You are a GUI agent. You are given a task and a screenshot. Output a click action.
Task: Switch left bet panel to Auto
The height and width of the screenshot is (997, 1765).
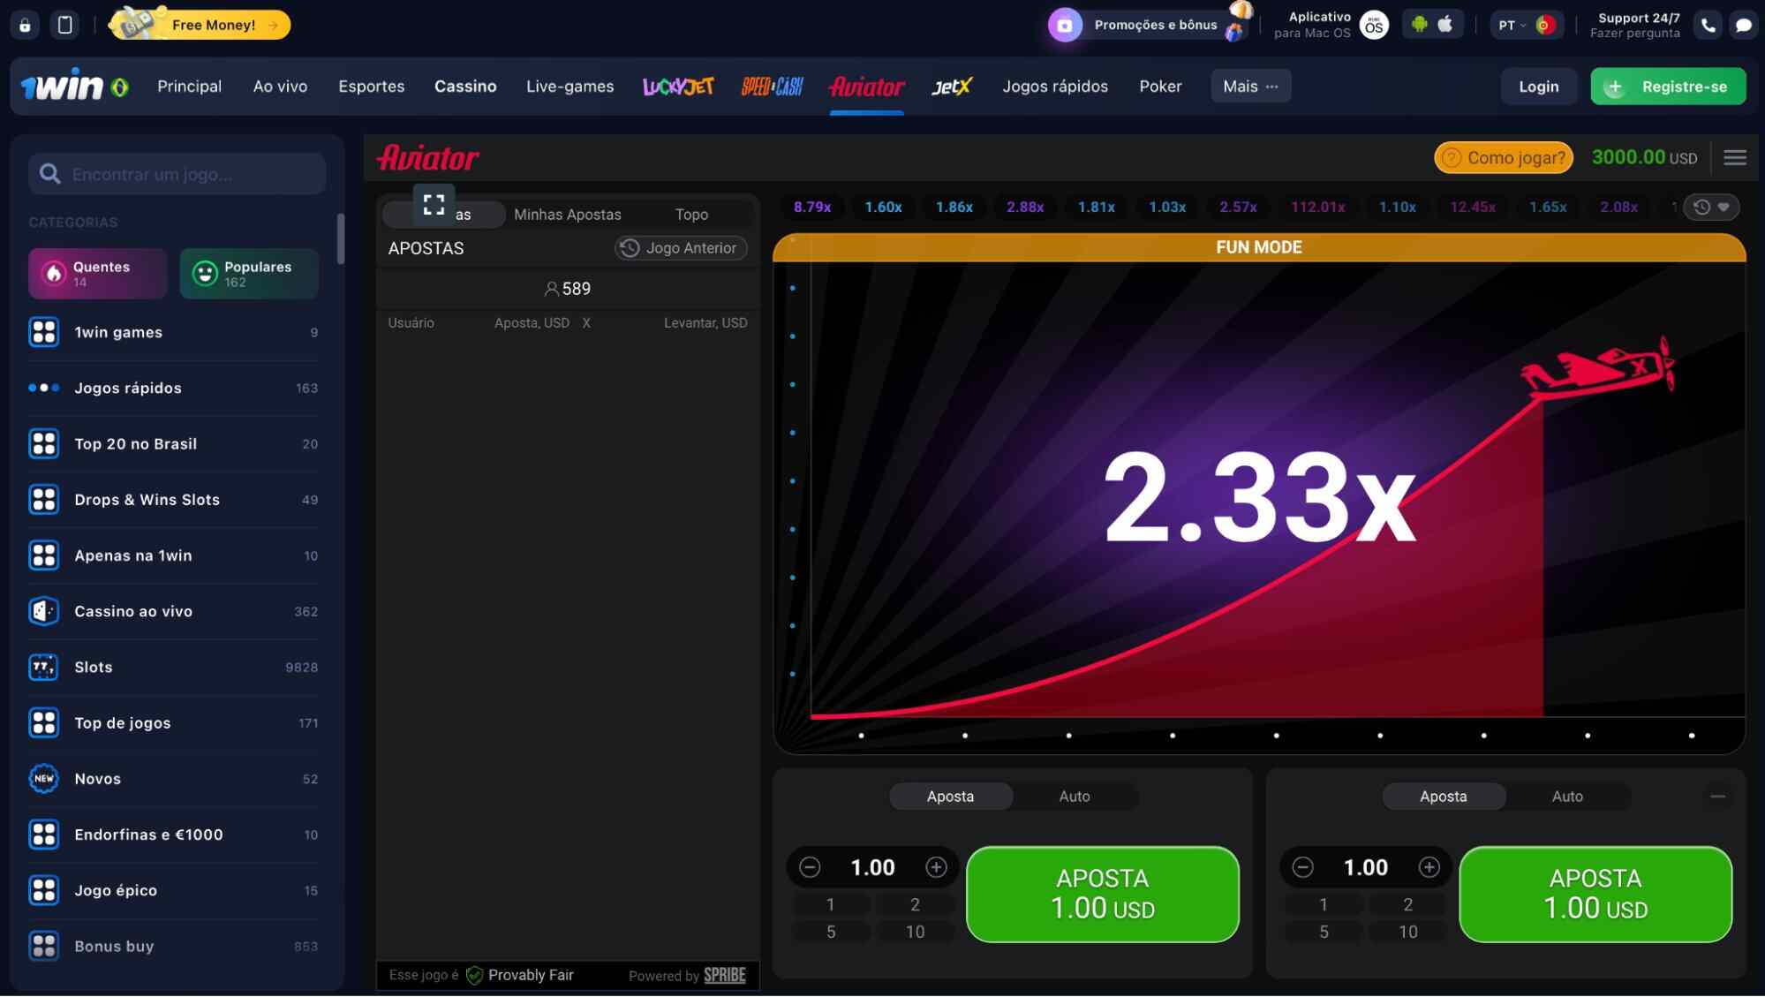pyautogui.click(x=1074, y=797)
